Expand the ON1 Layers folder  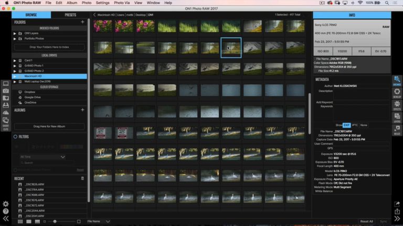click(15, 33)
